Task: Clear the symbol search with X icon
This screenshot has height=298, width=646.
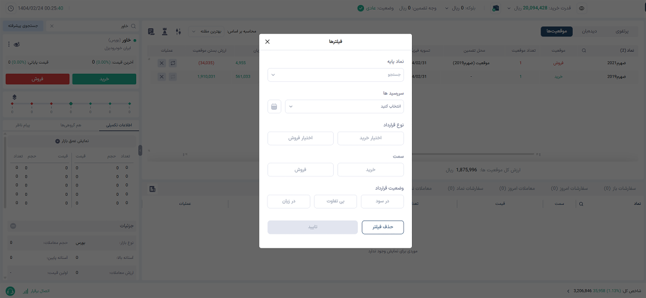Action: point(52,26)
